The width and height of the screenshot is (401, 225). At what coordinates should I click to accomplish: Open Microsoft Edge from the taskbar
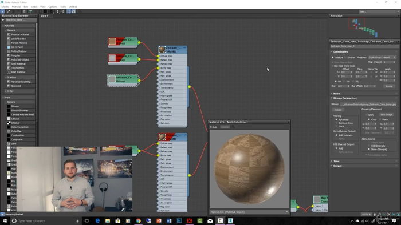click(97, 220)
